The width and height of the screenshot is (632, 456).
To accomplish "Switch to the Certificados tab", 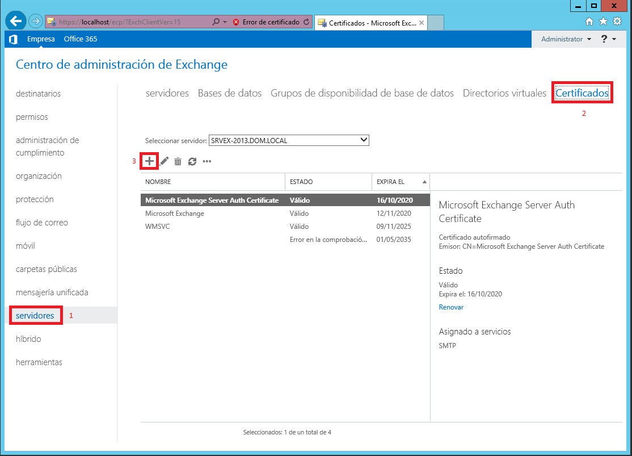I will pyautogui.click(x=582, y=93).
